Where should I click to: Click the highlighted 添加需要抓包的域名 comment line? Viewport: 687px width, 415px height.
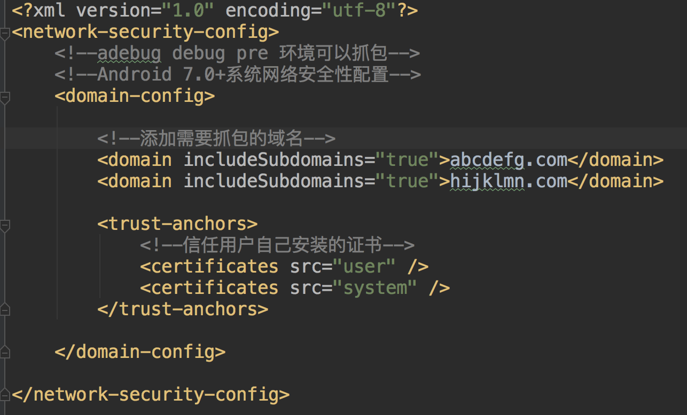(x=216, y=139)
